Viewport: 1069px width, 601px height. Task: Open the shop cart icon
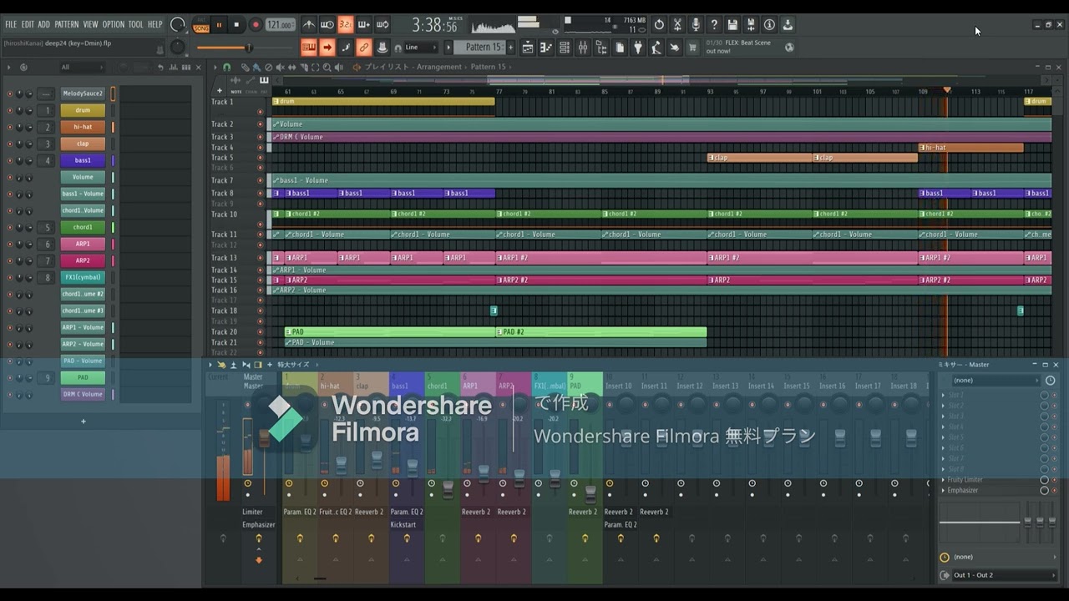pos(692,48)
